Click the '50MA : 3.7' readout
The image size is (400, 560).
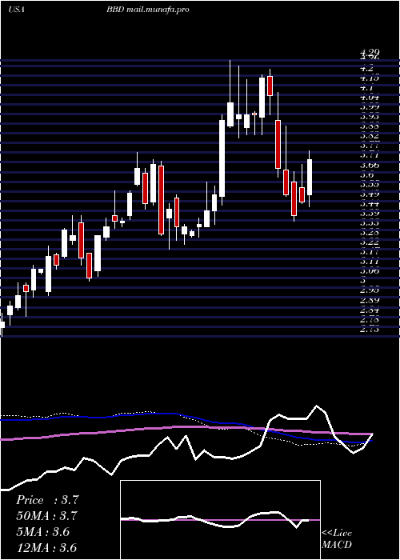[46, 516]
